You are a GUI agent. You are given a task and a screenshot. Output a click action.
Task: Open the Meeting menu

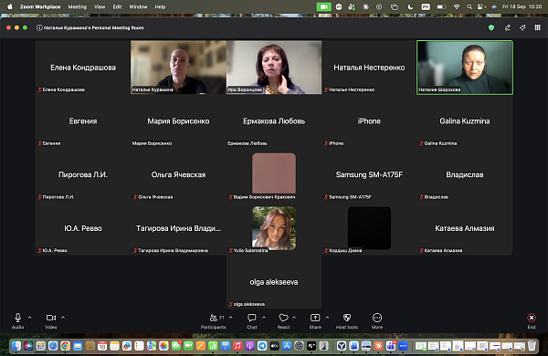tap(78, 6)
